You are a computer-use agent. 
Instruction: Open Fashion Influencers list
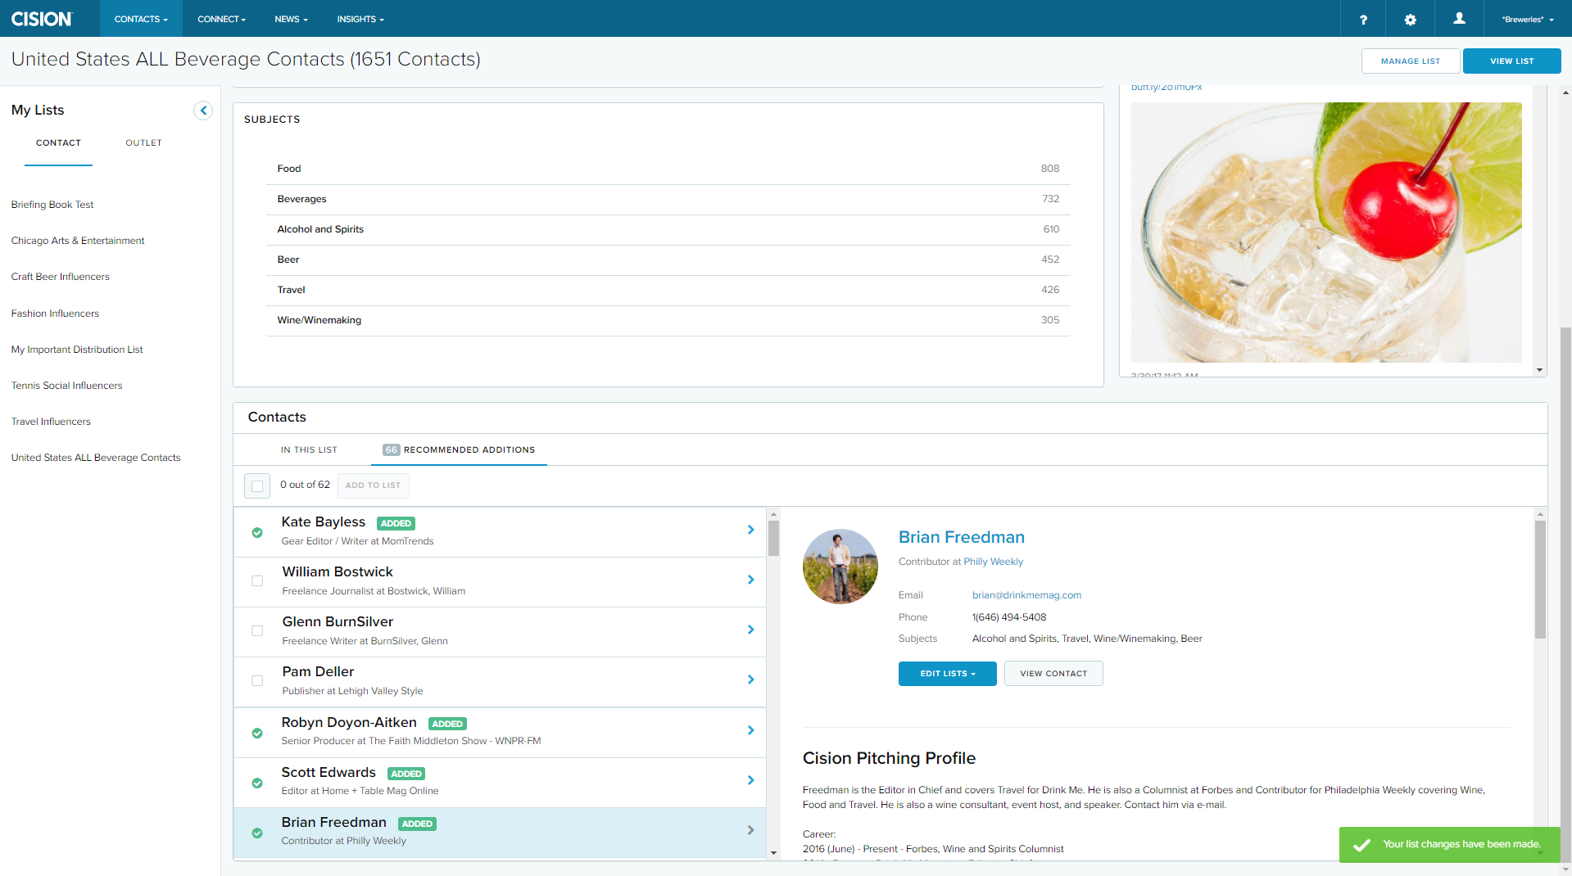pos(55,314)
